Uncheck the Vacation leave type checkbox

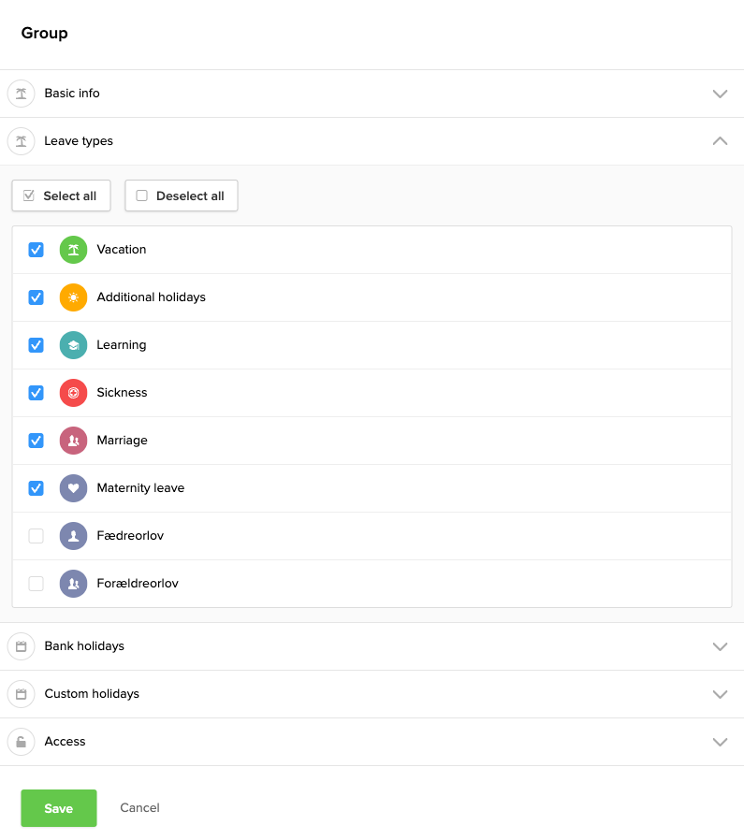point(36,250)
